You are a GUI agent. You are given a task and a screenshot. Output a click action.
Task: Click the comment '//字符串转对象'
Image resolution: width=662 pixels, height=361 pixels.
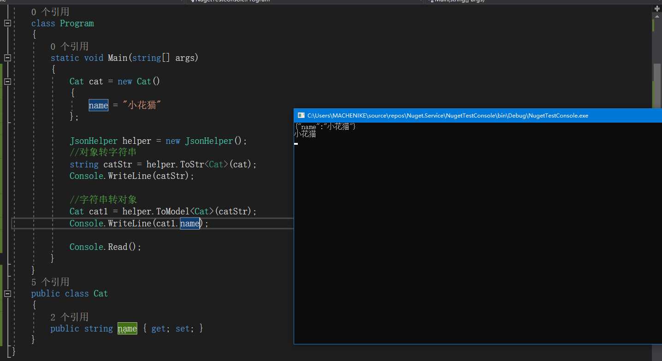103,199
